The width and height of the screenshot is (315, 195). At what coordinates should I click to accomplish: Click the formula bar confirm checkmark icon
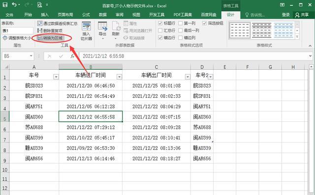tap(61, 56)
